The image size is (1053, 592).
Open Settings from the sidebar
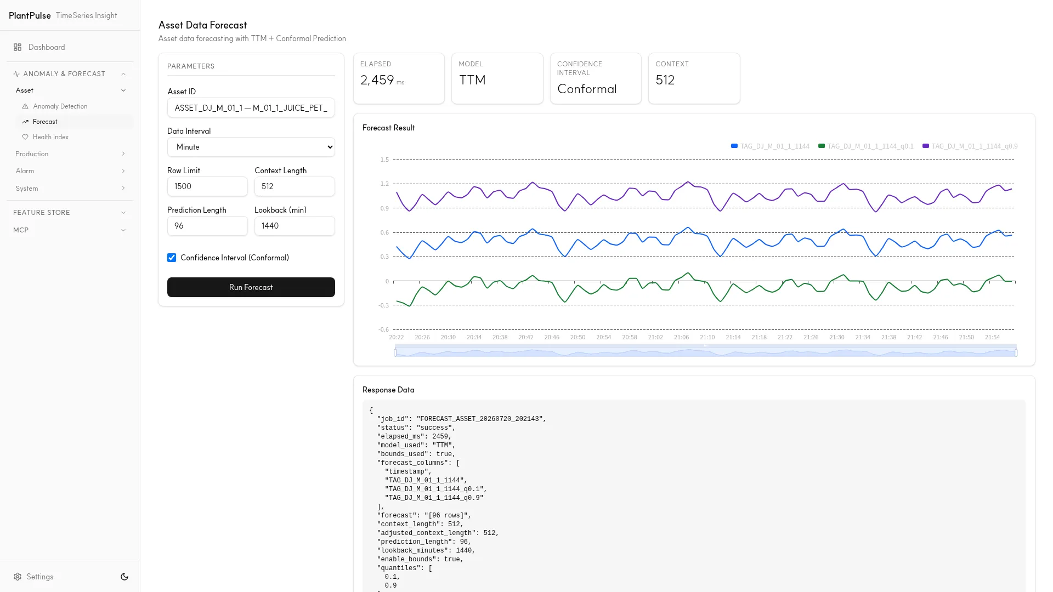point(33,577)
